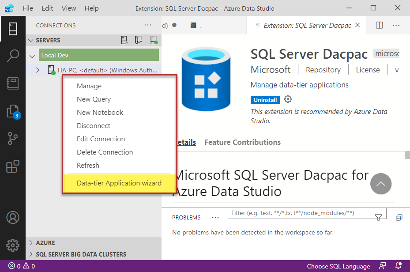Open Search in the activity bar
The image size is (410, 272).
13,56
